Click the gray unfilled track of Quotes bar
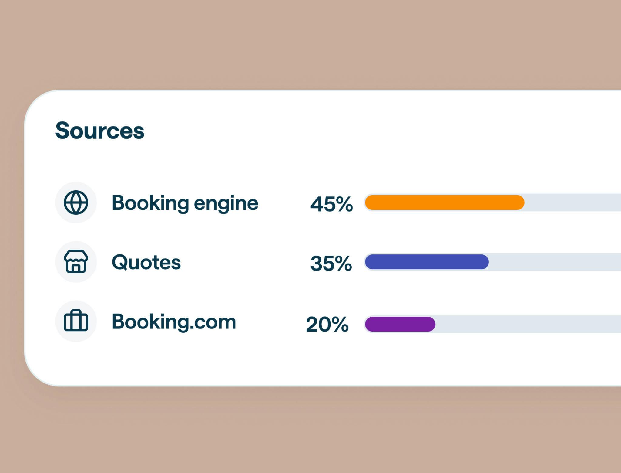This screenshot has height=473, width=621. [555, 262]
